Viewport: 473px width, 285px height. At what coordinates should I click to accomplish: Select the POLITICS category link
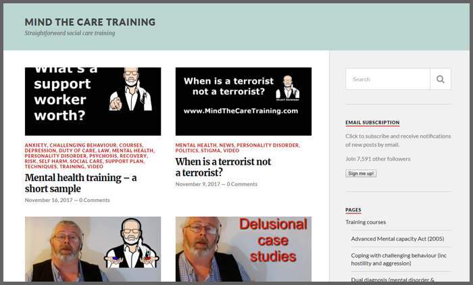pyautogui.click(x=186, y=151)
